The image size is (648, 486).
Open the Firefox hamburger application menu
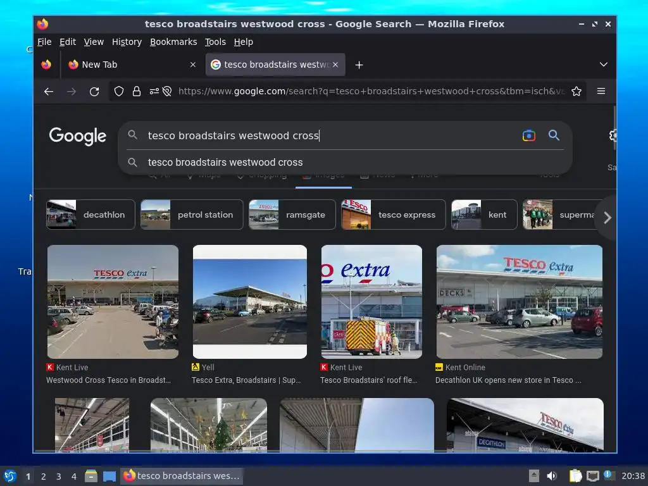(601, 91)
